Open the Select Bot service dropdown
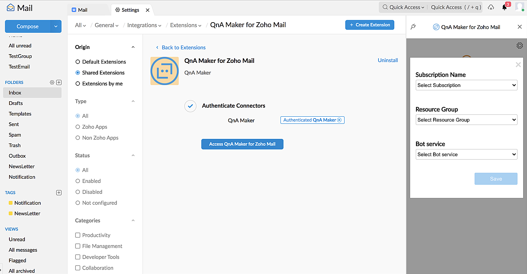The image size is (527, 274). click(x=466, y=154)
